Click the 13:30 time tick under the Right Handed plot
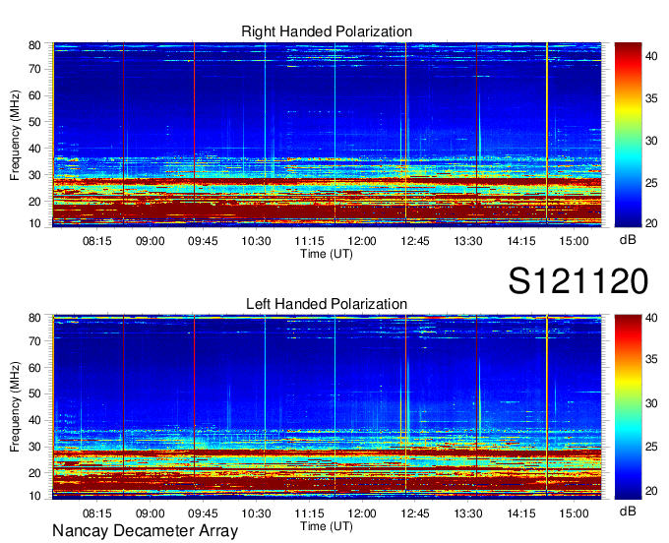 tap(468, 241)
